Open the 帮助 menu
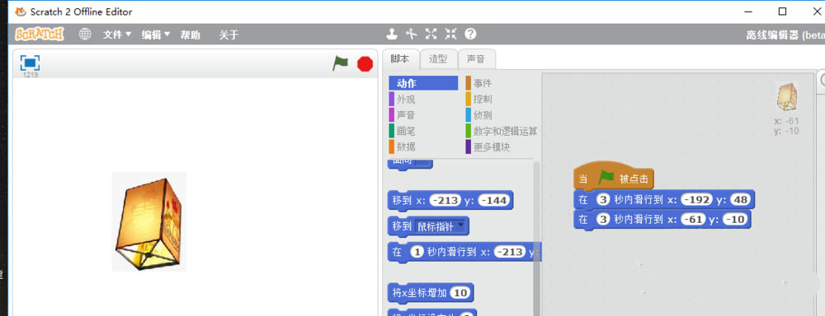Viewport: 825px width, 316px height. pyautogui.click(x=190, y=35)
